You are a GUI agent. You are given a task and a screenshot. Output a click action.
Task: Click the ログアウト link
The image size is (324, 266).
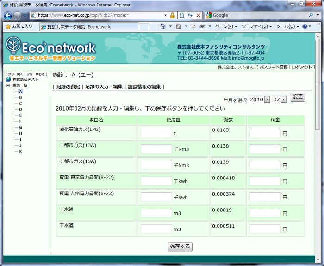(x=302, y=68)
